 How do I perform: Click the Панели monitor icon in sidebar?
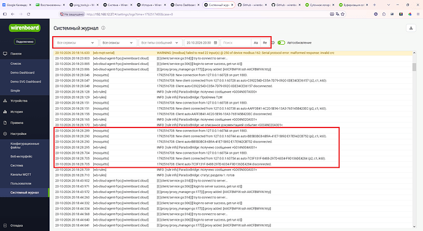point(5,54)
